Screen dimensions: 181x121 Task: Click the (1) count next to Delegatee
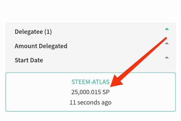pos(48,32)
